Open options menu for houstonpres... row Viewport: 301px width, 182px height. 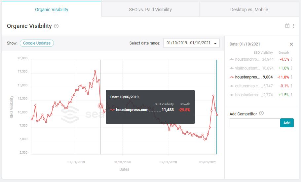click(x=291, y=77)
